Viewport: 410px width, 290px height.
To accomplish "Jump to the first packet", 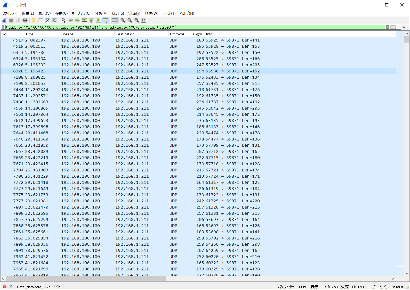I will [91, 20].
